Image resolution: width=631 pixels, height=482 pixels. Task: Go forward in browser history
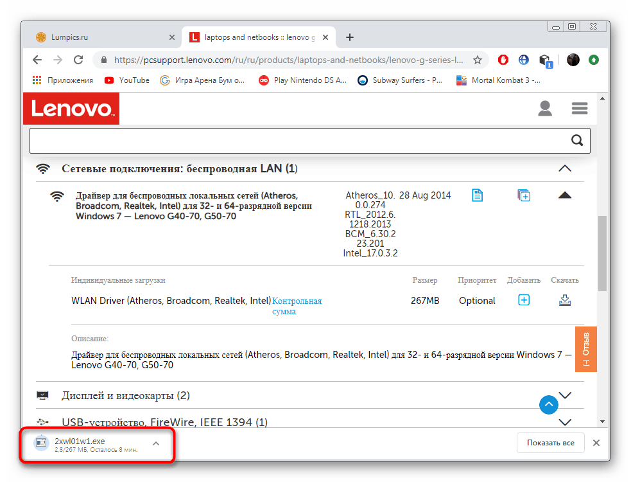click(x=58, y=60)
